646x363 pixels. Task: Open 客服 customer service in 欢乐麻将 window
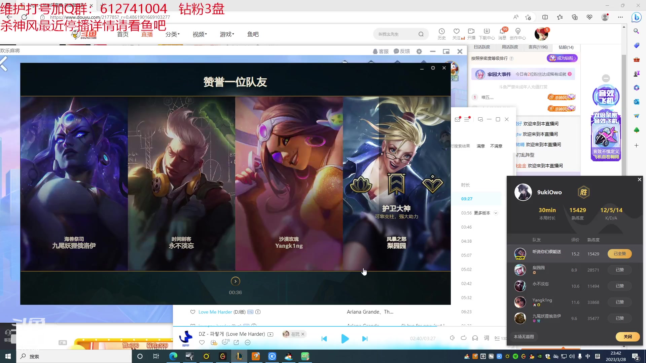point(381,51)
